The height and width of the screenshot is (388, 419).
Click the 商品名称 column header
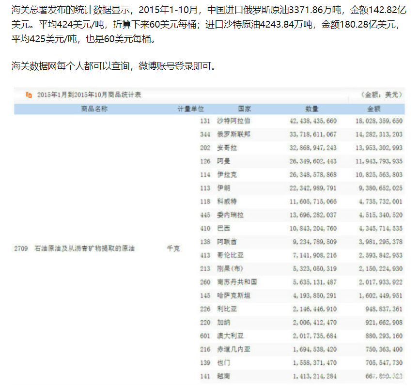pyautogui.click(x=94, y=109)
